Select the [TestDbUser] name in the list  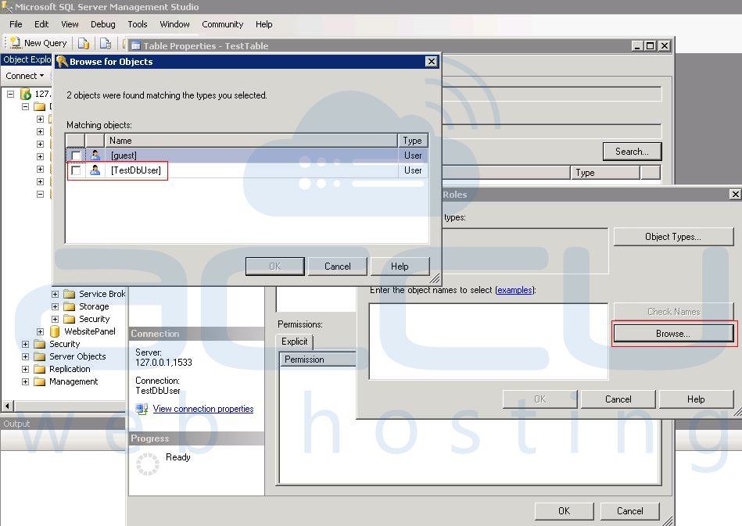tap(136, 170)
